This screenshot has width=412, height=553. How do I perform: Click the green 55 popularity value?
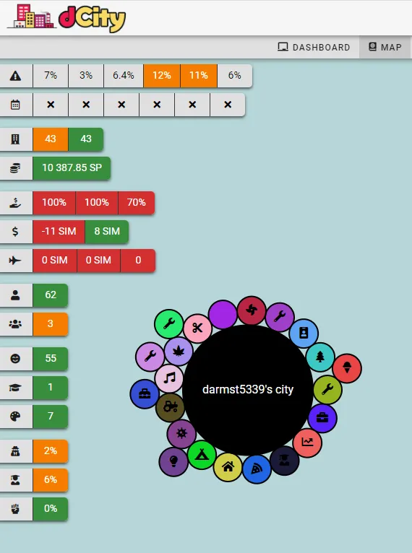(51, 359)
